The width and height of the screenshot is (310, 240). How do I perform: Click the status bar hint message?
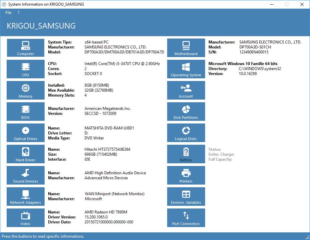point(43,236)
